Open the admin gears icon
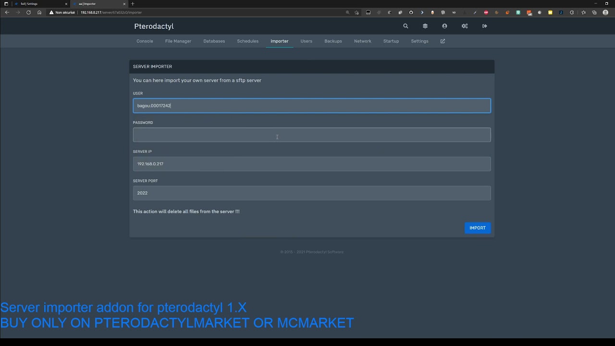 [465, 26]
